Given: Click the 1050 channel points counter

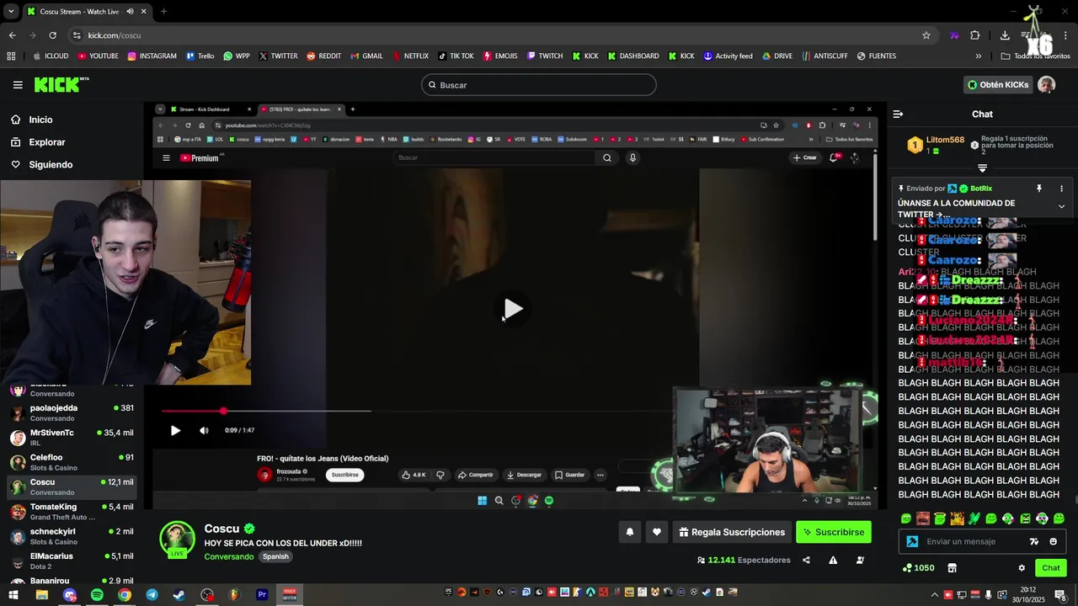Looking at the screenshot, I should tap(918, 568).
